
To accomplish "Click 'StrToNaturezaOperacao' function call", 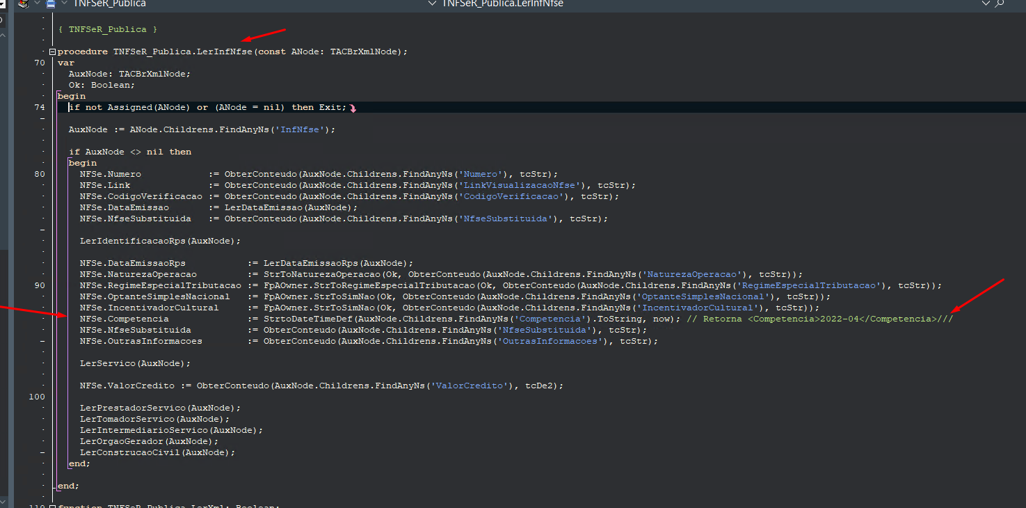I will 321,274.
